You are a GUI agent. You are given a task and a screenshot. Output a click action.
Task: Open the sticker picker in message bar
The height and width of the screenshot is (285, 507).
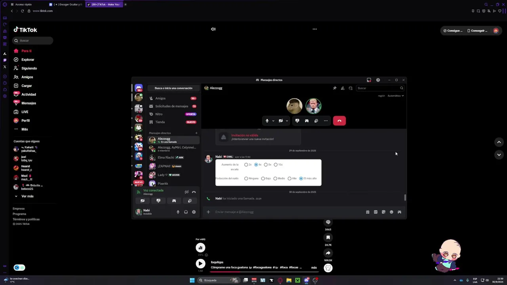pyautogui.click(x=383, y=212)
